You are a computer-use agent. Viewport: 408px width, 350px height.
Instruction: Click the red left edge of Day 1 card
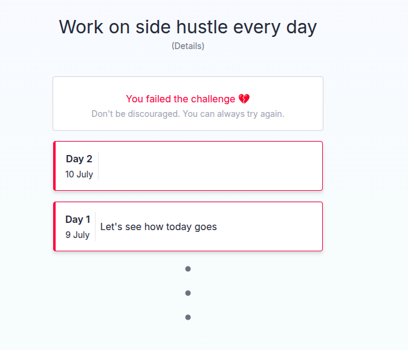point(54,226)
